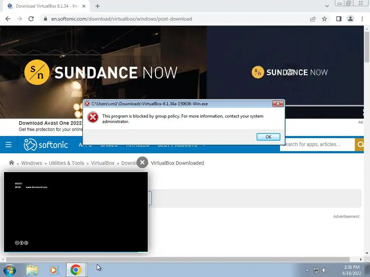Open the Windows Start menu orb
370x277 pixels.
[x=10, y=270]
